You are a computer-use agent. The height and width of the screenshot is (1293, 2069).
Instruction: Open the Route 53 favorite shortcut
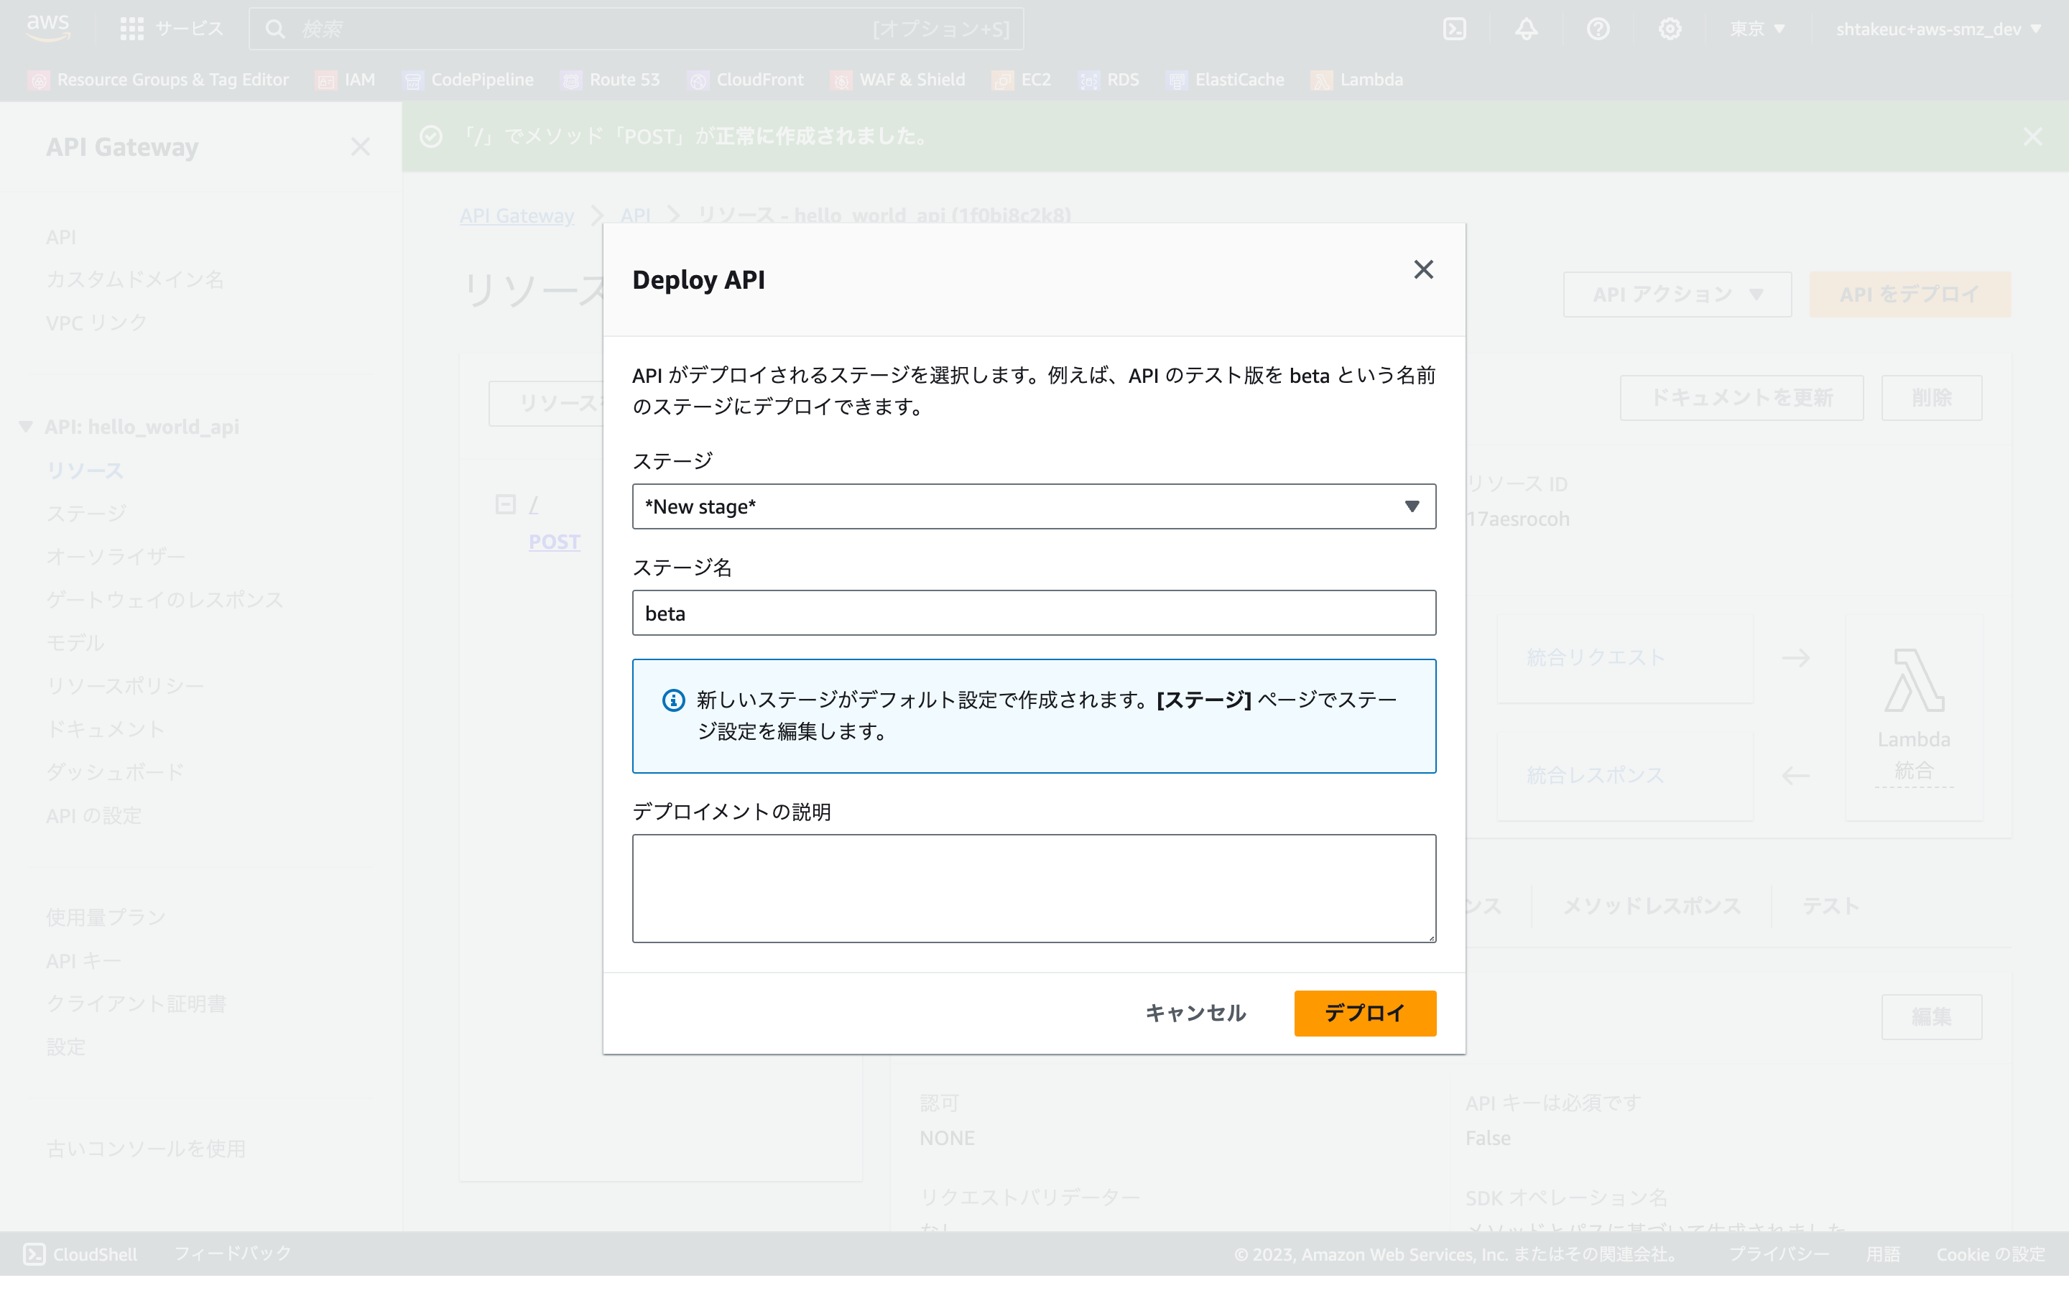pyautogui.click(x=611, y=80)
